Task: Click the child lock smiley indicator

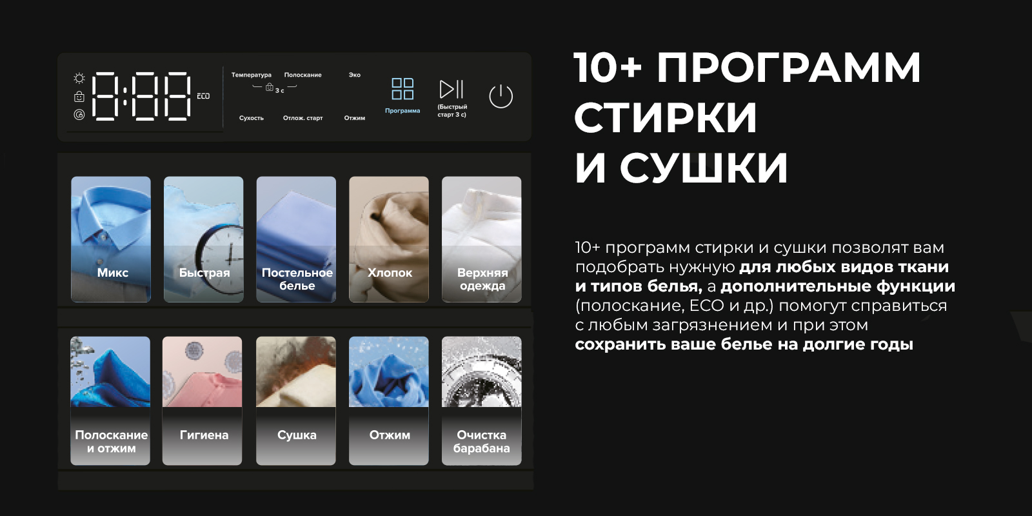Action: pyautogui.click(x=79, y=97)
